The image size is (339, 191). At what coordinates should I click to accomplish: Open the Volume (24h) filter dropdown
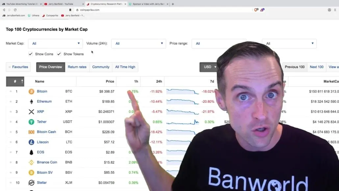click(139, 44)
